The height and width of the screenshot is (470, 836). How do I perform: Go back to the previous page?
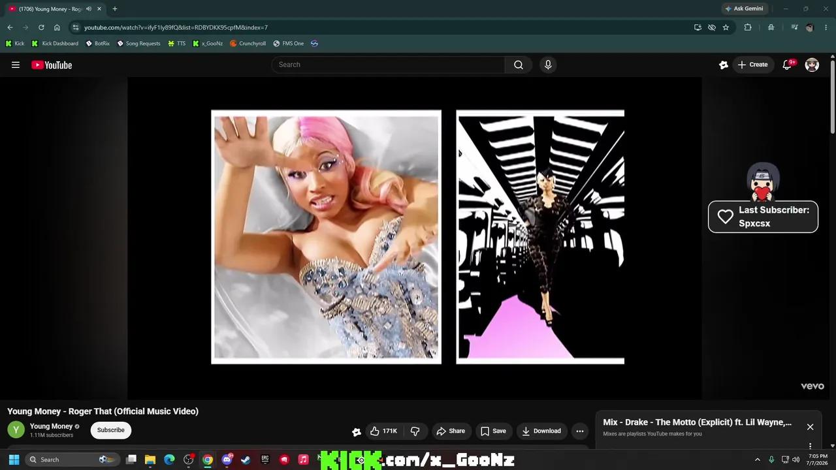click(10, 27)
